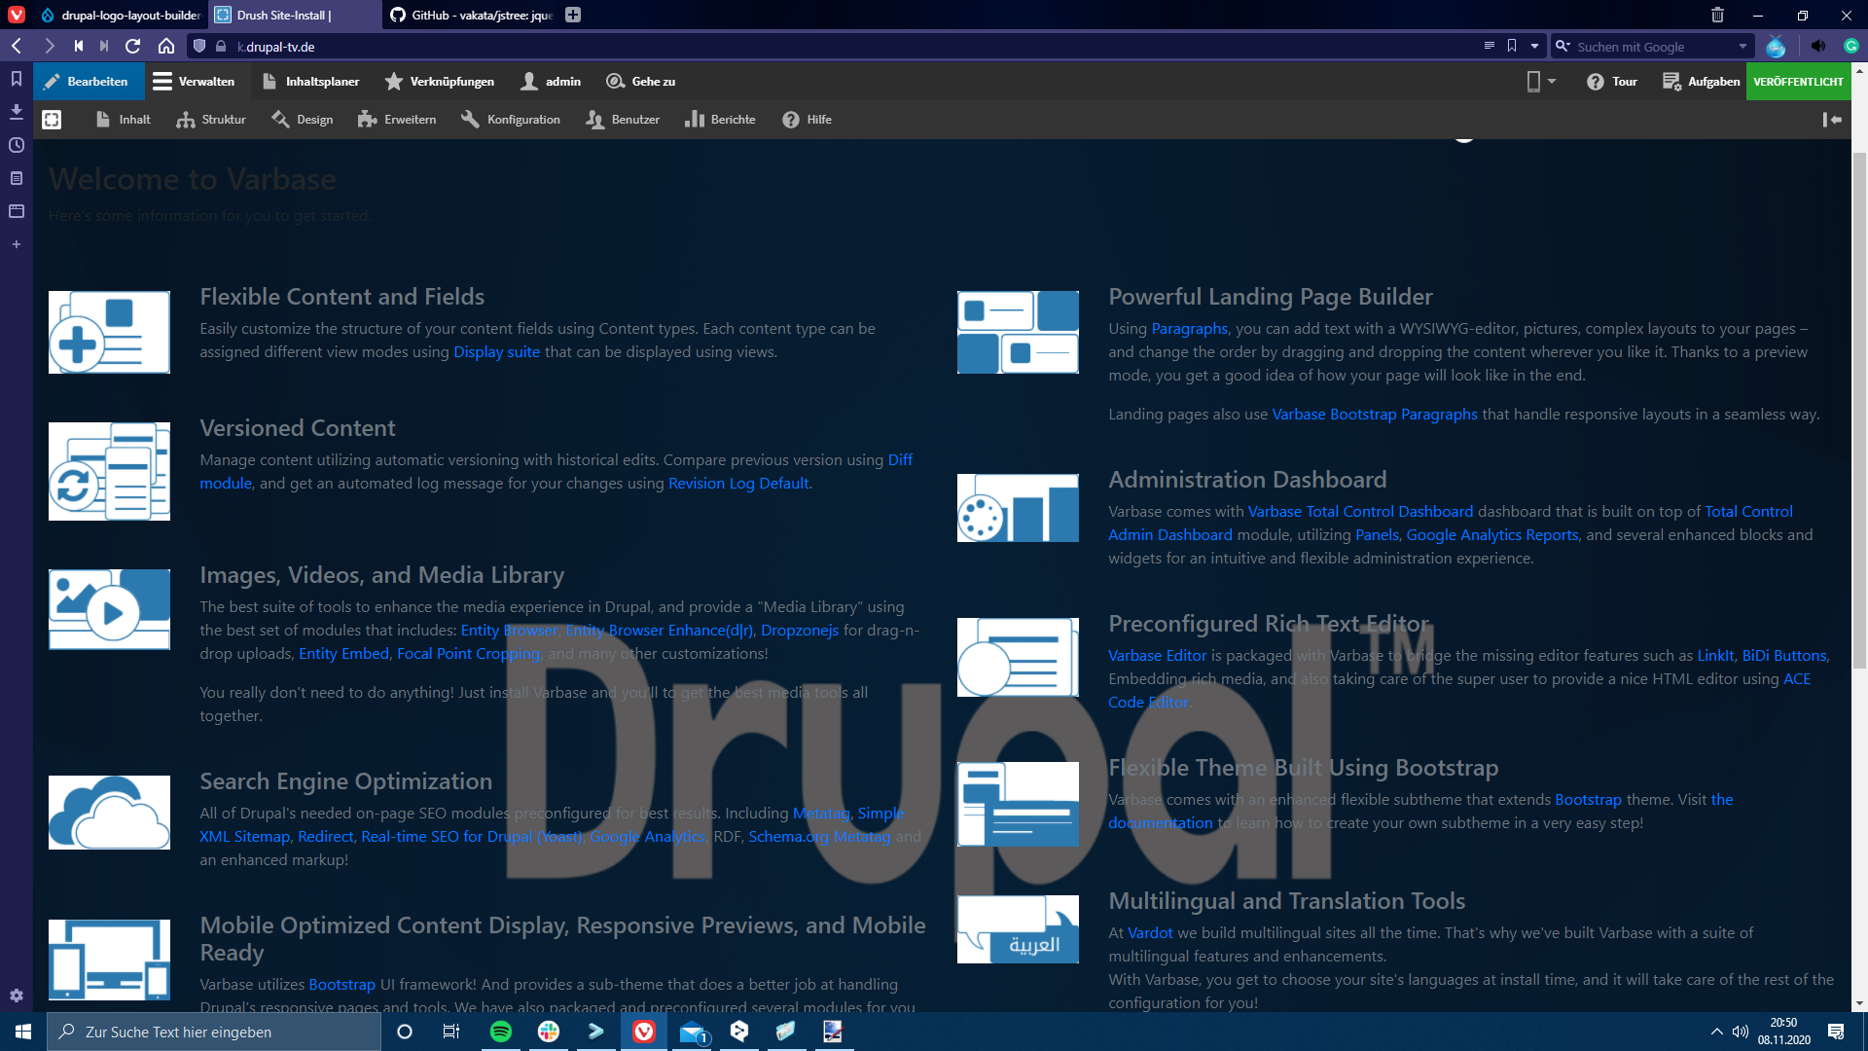This screenshot has width=1868, height=1051.
Task: Launch Spotify from the taskbar
Action: pos(501,1033)
